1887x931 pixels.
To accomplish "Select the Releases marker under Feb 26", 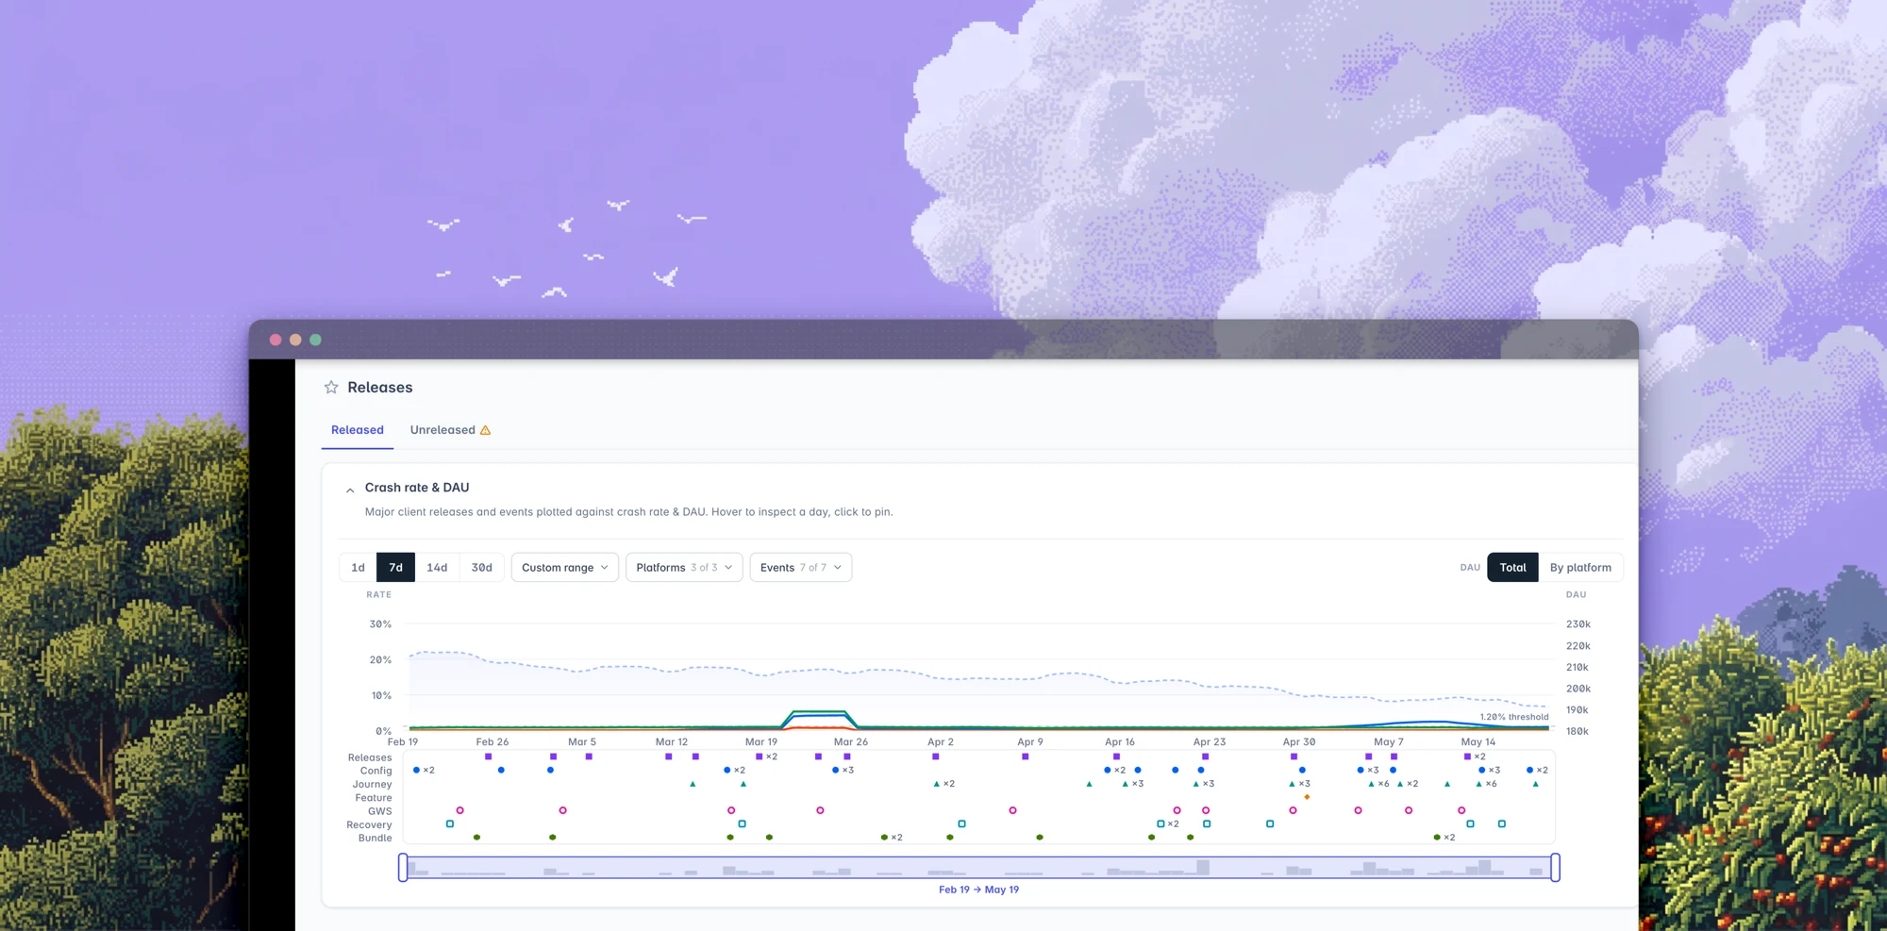I will [x=488, y=756].
